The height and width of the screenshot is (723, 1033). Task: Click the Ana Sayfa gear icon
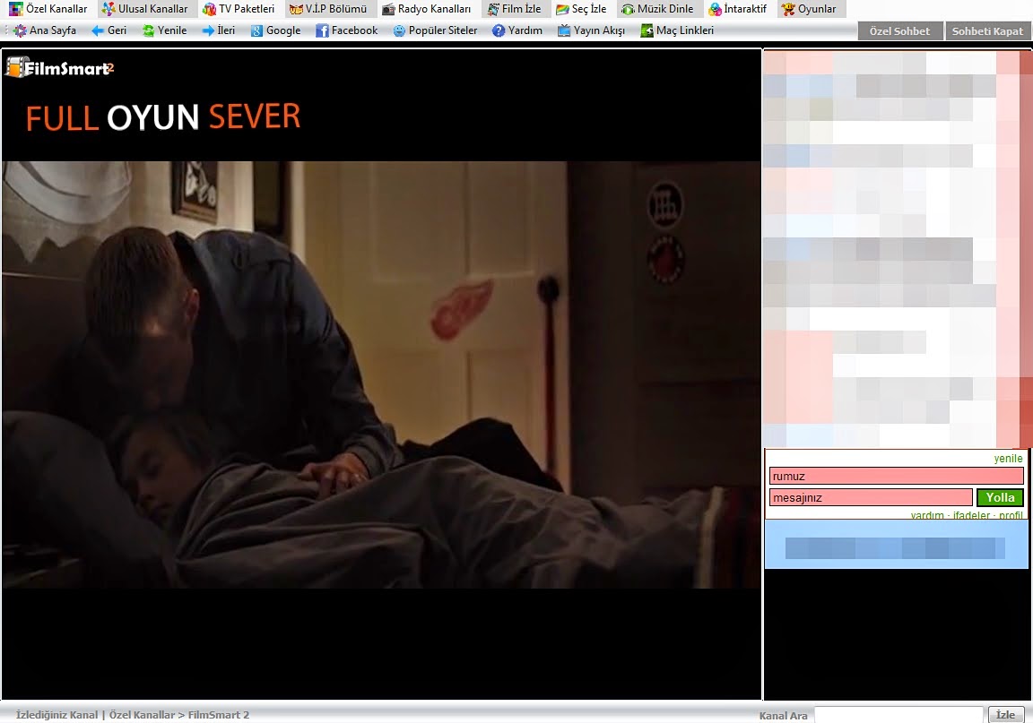coord(21,31)
